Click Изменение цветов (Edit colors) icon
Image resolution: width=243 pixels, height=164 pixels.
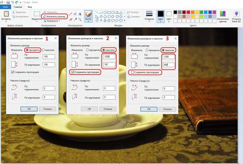(223, 14)
